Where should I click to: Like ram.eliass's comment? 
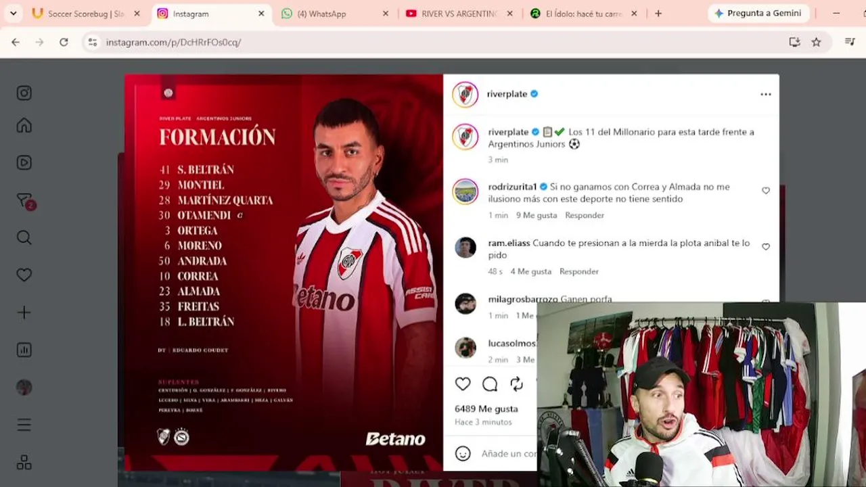tap(766, 247)
